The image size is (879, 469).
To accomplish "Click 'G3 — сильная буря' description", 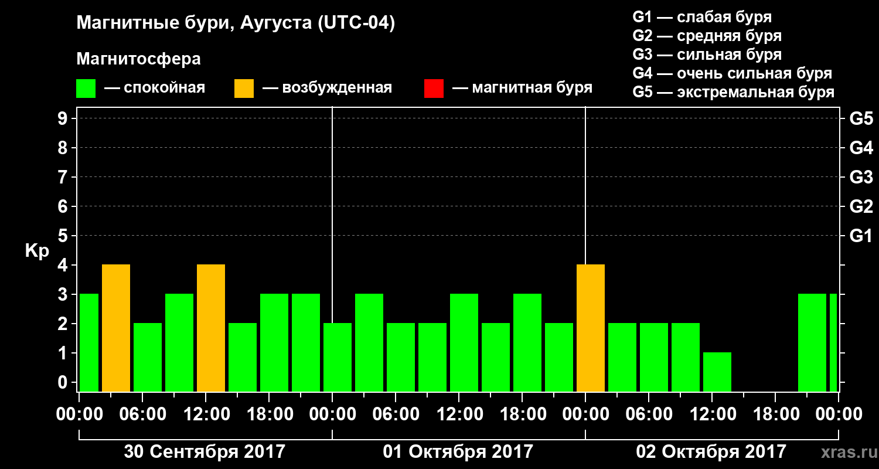I will pos(707,55).
